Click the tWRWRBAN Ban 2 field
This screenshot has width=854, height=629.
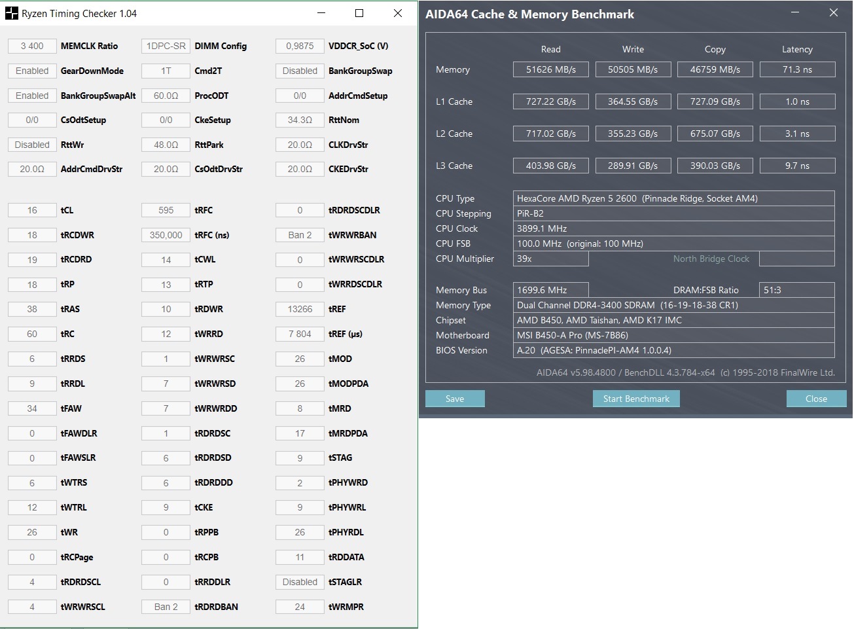[300, 235]
